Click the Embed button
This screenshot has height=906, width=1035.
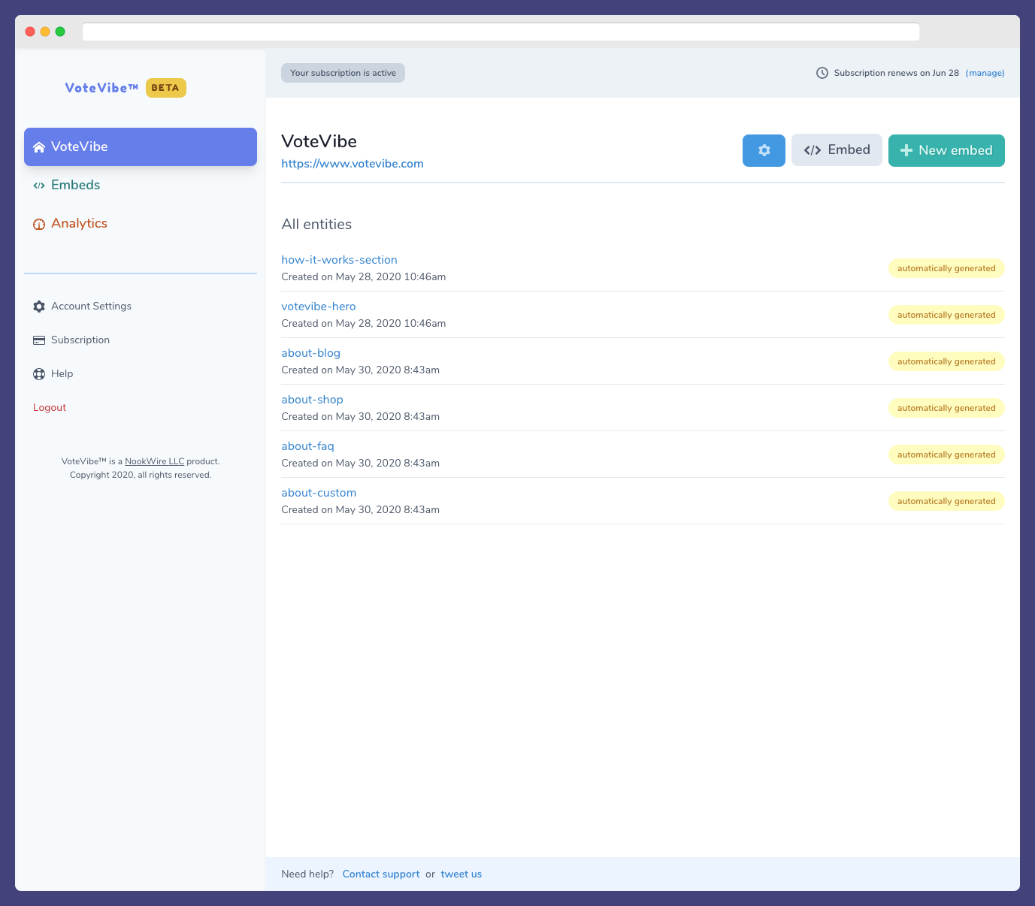click(x=837, y=150)
